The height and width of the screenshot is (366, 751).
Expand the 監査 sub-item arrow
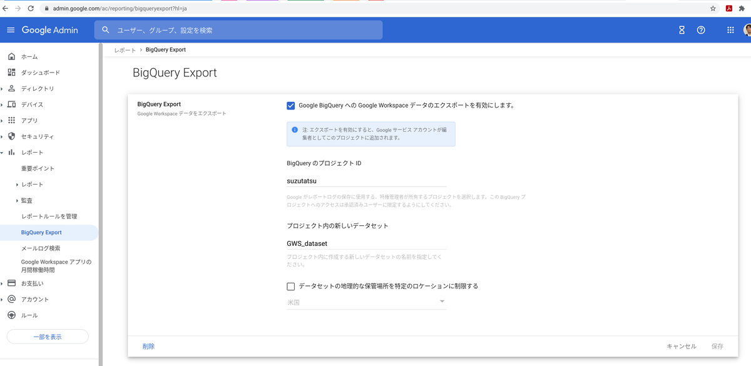17,201
